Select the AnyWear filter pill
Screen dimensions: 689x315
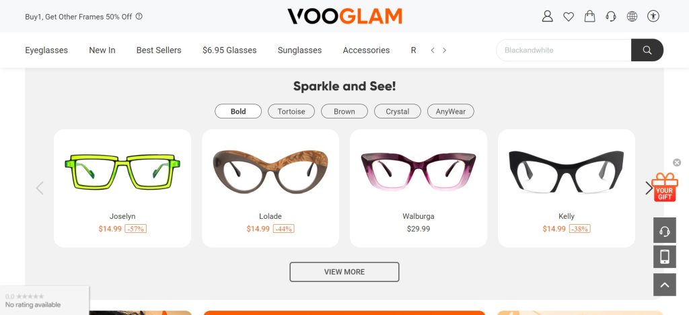pos(450,111)
